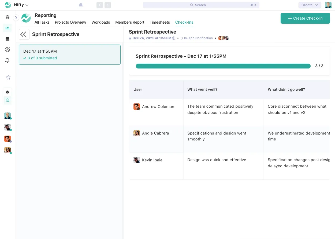Select the Dec 17 check-in submission entry
Screen dimensions: 335x239
(70, 55)
